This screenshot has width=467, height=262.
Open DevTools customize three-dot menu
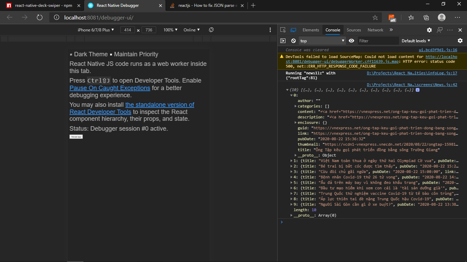pos(450,30)
